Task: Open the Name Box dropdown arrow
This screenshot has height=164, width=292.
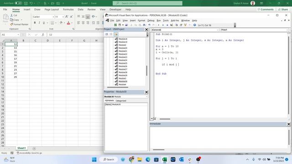Action: click(x=18, y=35)
